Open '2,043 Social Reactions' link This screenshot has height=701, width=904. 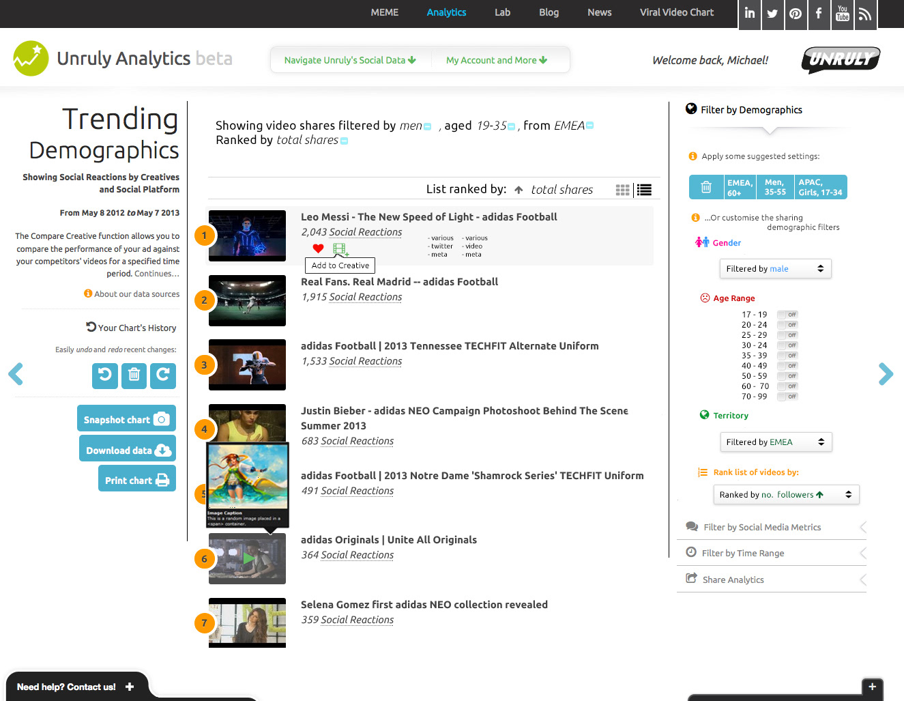click(x=351, y=232)
